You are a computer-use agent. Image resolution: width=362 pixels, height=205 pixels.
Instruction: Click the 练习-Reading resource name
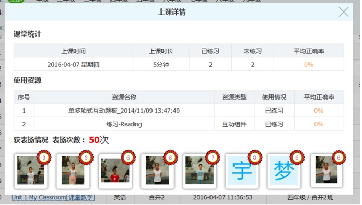124,124
